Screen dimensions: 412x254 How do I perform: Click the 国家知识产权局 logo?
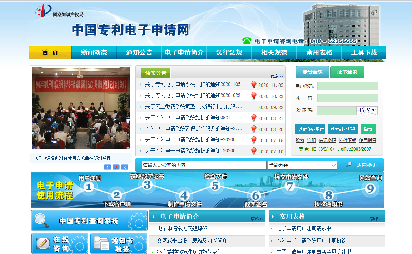pos(59,11)
